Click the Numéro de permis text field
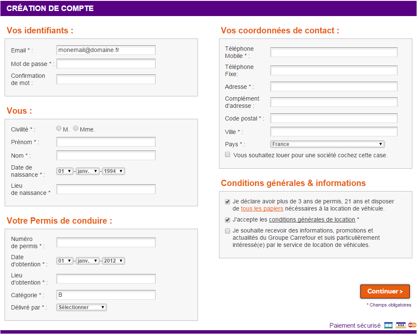The height and width of the screenshot is (334, 417). [x=106, y=242]
